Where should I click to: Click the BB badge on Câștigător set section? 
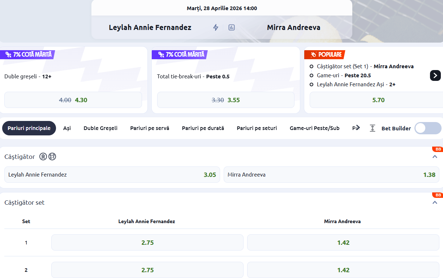438,195
